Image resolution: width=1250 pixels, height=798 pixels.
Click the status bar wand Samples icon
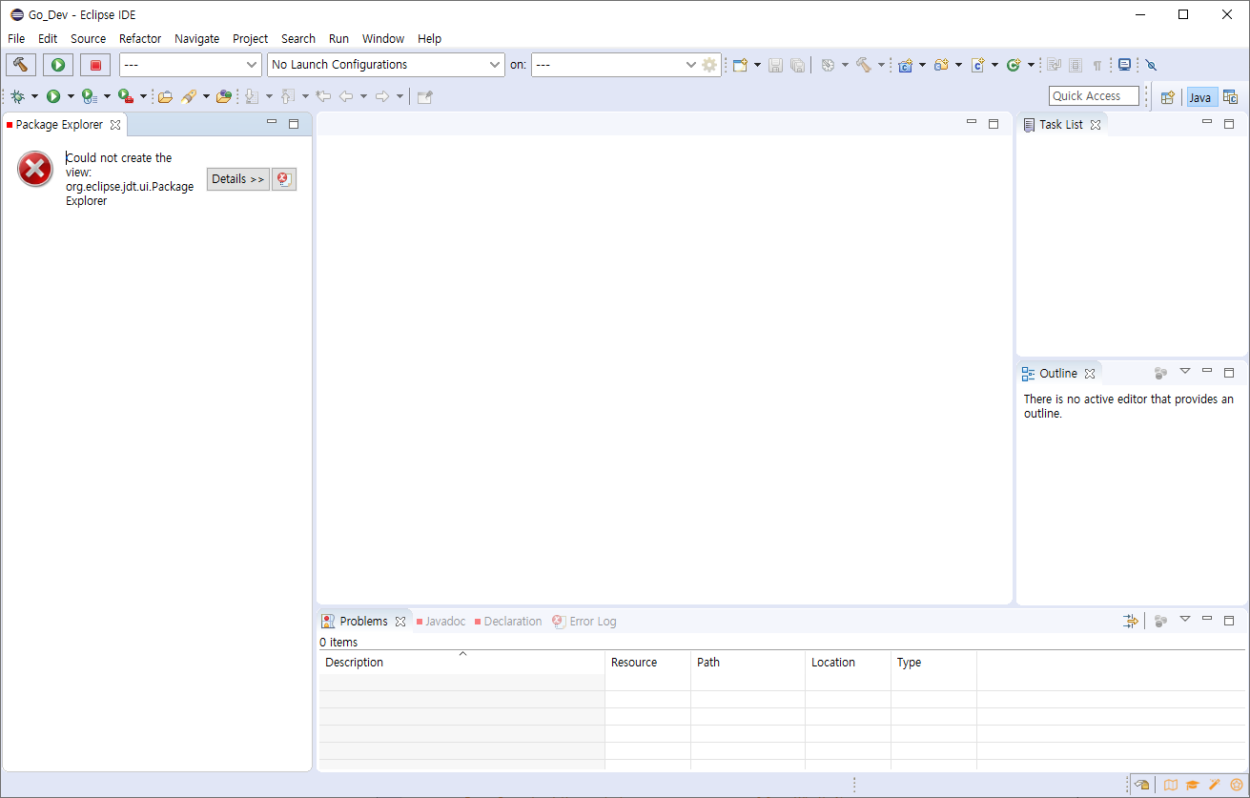[1215, 785]
